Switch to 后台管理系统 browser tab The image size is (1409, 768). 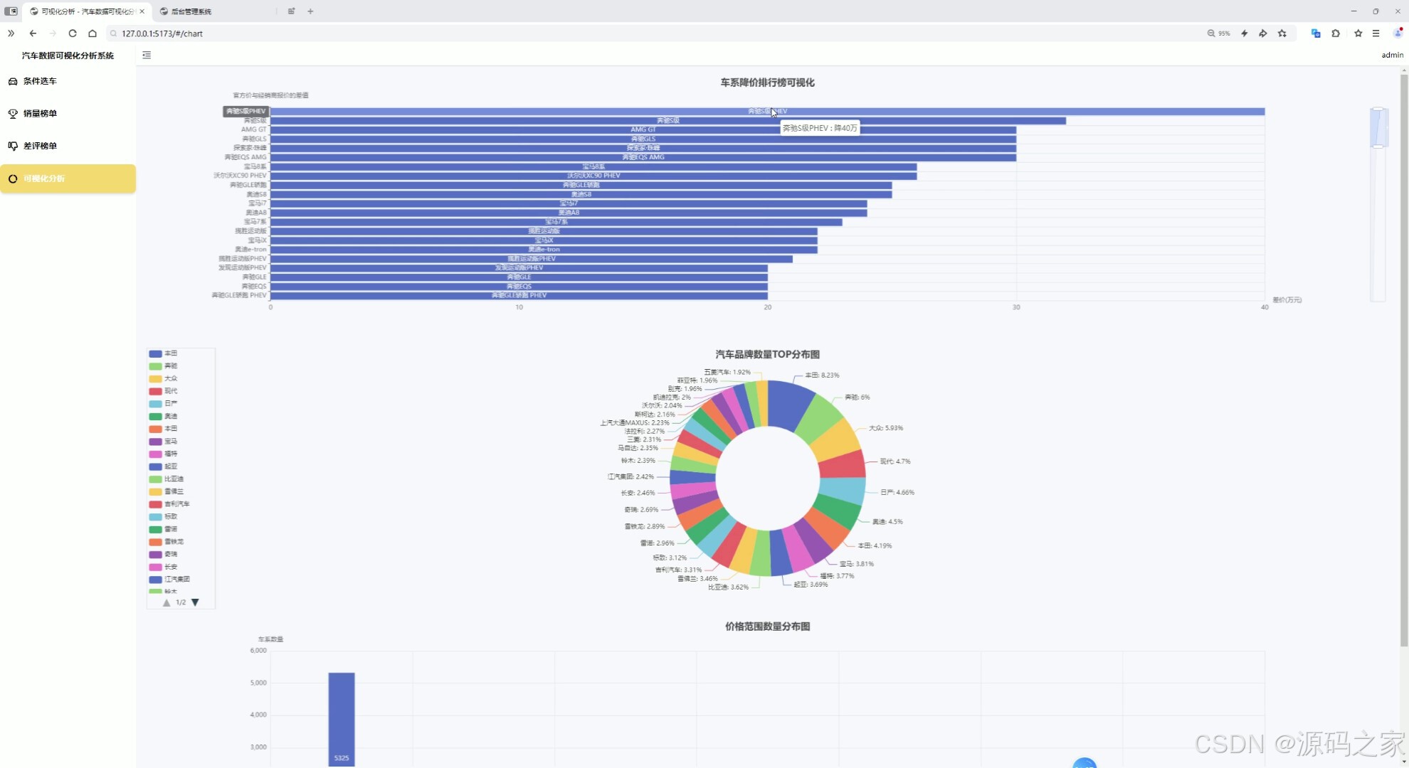[192, 11]
